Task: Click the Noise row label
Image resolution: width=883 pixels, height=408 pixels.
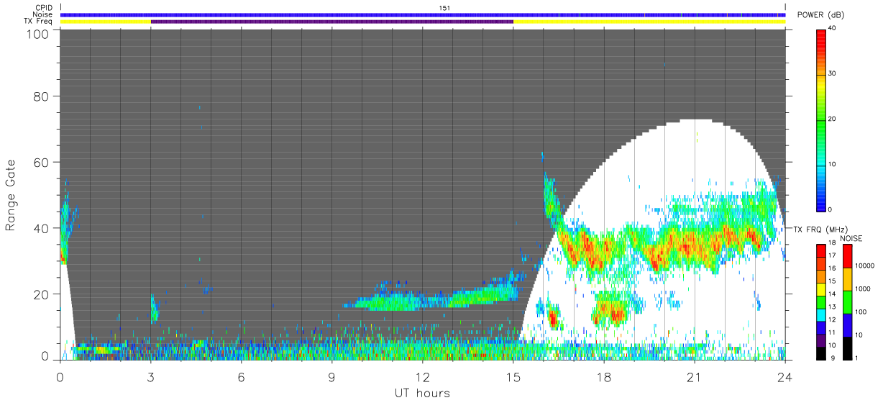Action: 42,14
